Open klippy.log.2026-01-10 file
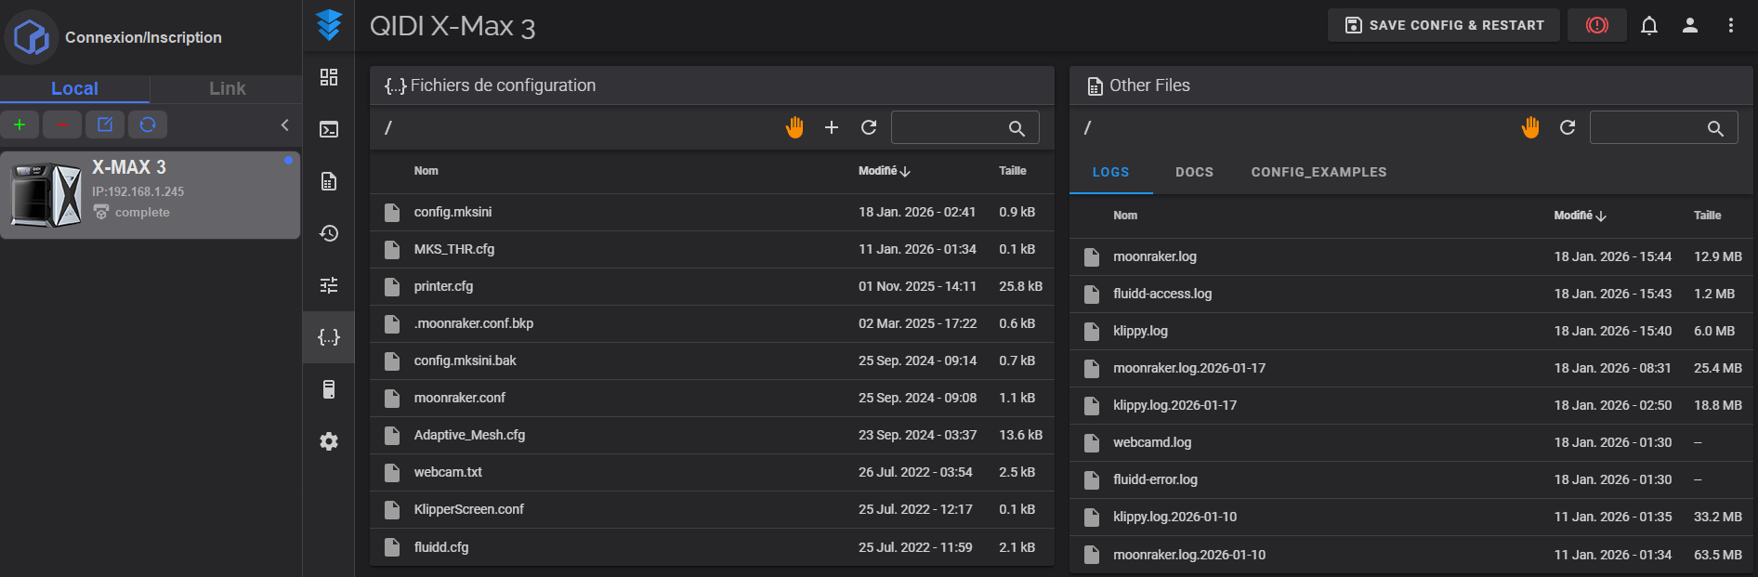This screenshot has width=1758, height=577. (x=1411, y=517)
